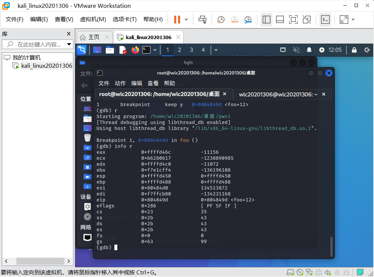374x277 pixels.
Task: Revert the VM to previous snapshot
Action: point(234,20)
